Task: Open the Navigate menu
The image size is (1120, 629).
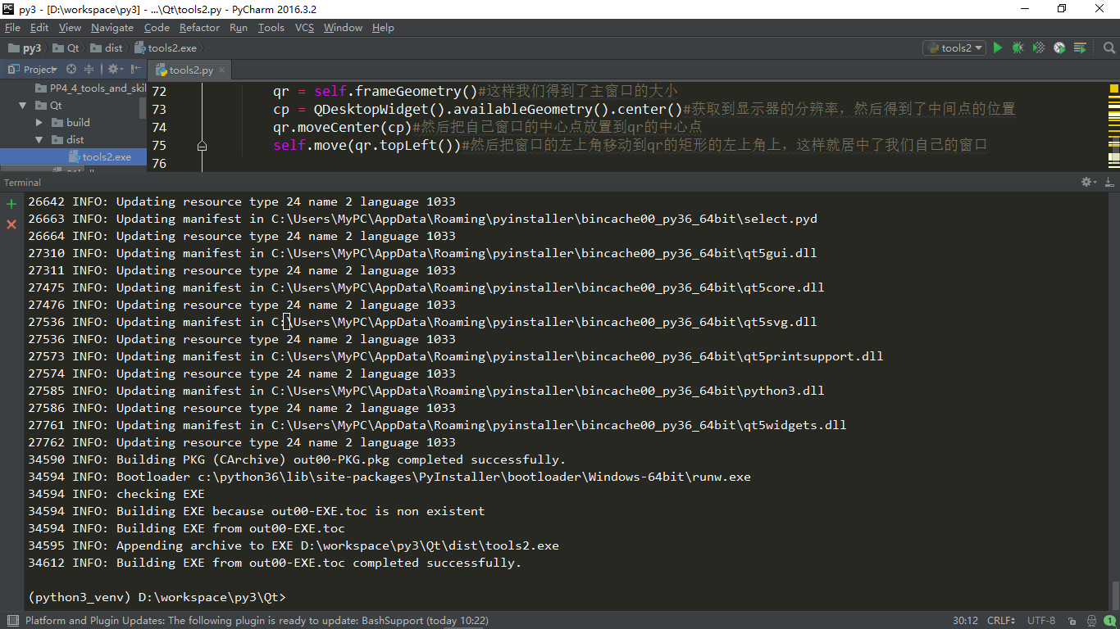Action: (112, 28)
